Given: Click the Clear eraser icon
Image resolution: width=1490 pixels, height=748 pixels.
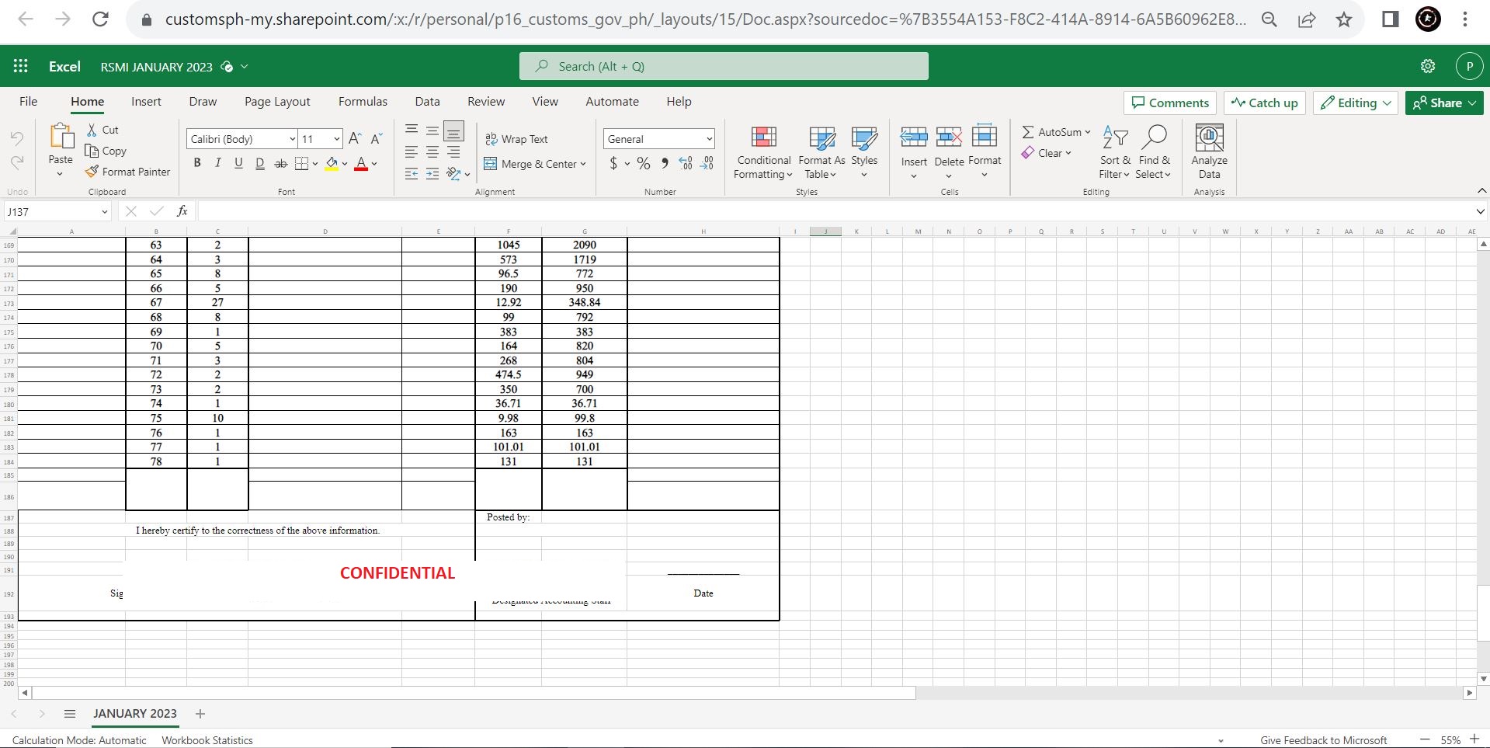Looking at the screenshot, I should pyautogui.click(x=1028, y=153).
